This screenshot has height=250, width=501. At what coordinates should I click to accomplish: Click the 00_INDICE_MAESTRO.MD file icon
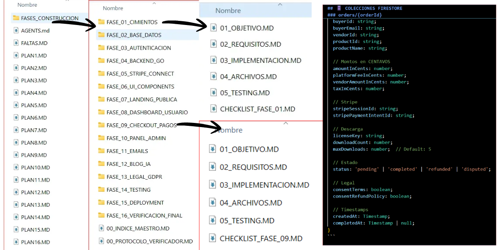[x=101, y=228]
